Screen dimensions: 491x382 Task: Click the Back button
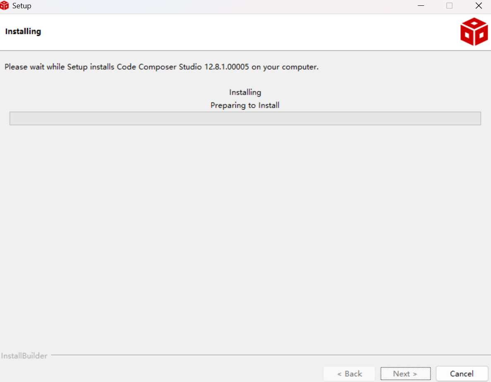pyautogui.click(x=349, y=373)
